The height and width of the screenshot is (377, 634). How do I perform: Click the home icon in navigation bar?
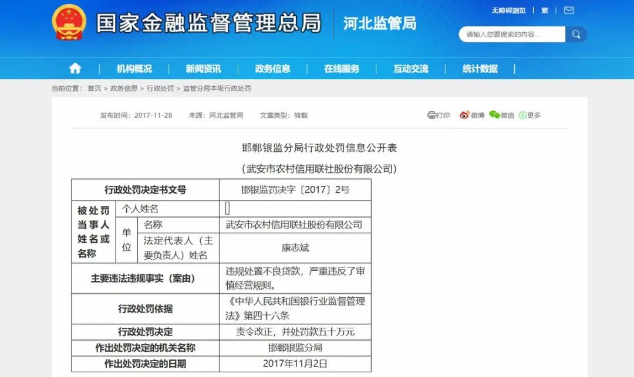click(75, 69)
